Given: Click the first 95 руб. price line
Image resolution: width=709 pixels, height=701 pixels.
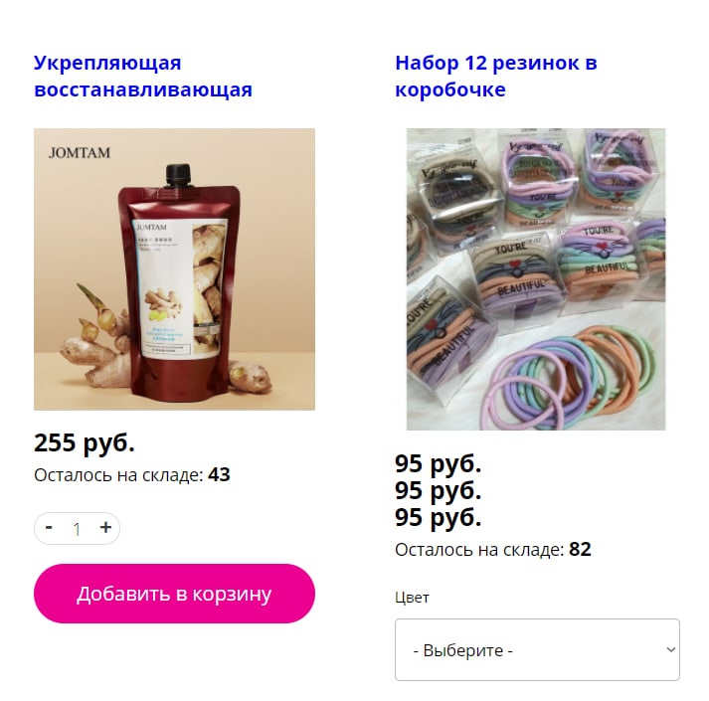Looking at the screenshot, I should tap(439, 463).
